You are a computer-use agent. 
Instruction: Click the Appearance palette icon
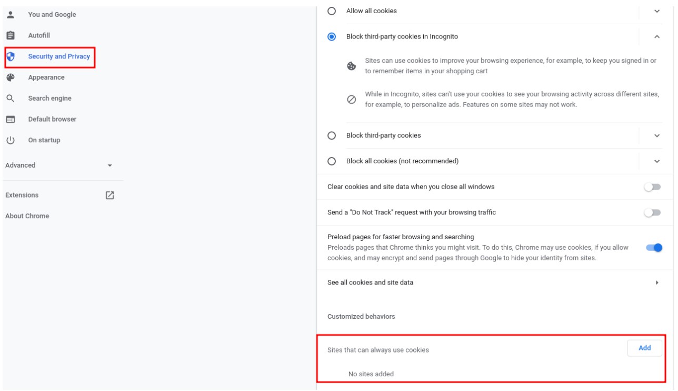tap(10, 77)
